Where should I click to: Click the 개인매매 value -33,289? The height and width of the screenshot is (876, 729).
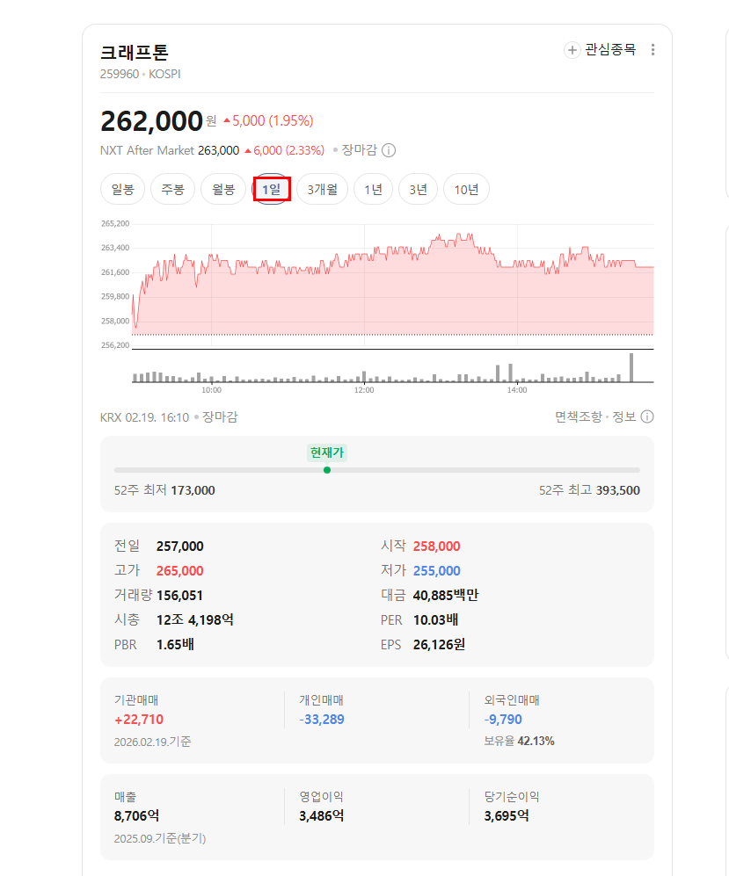[322, 719]
